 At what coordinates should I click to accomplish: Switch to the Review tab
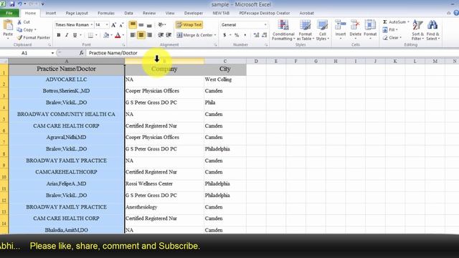point(149,13)
